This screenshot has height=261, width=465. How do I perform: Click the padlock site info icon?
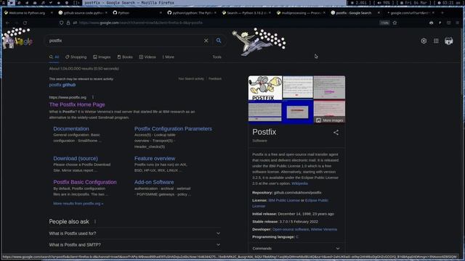click(68, 22)
